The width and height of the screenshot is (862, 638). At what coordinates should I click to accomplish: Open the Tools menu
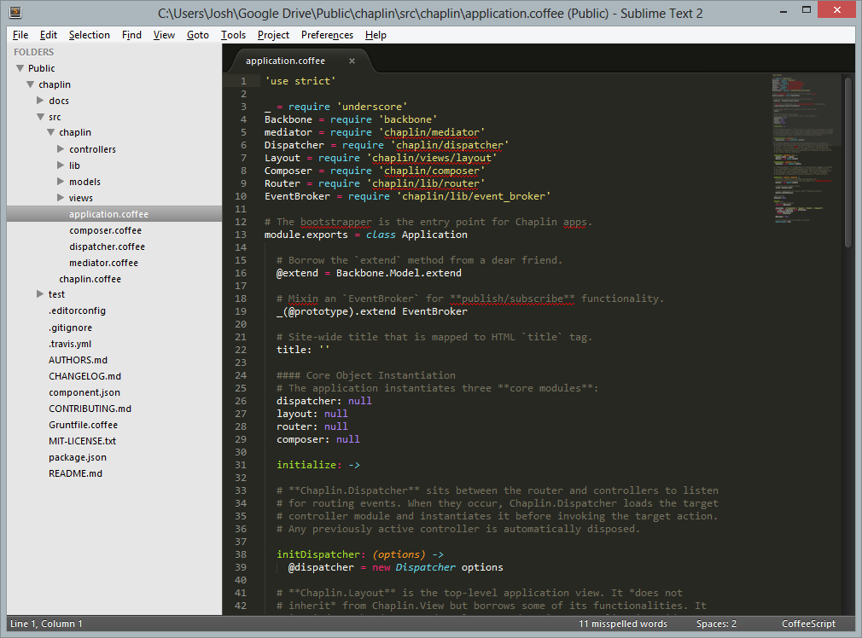coord(233,35)
